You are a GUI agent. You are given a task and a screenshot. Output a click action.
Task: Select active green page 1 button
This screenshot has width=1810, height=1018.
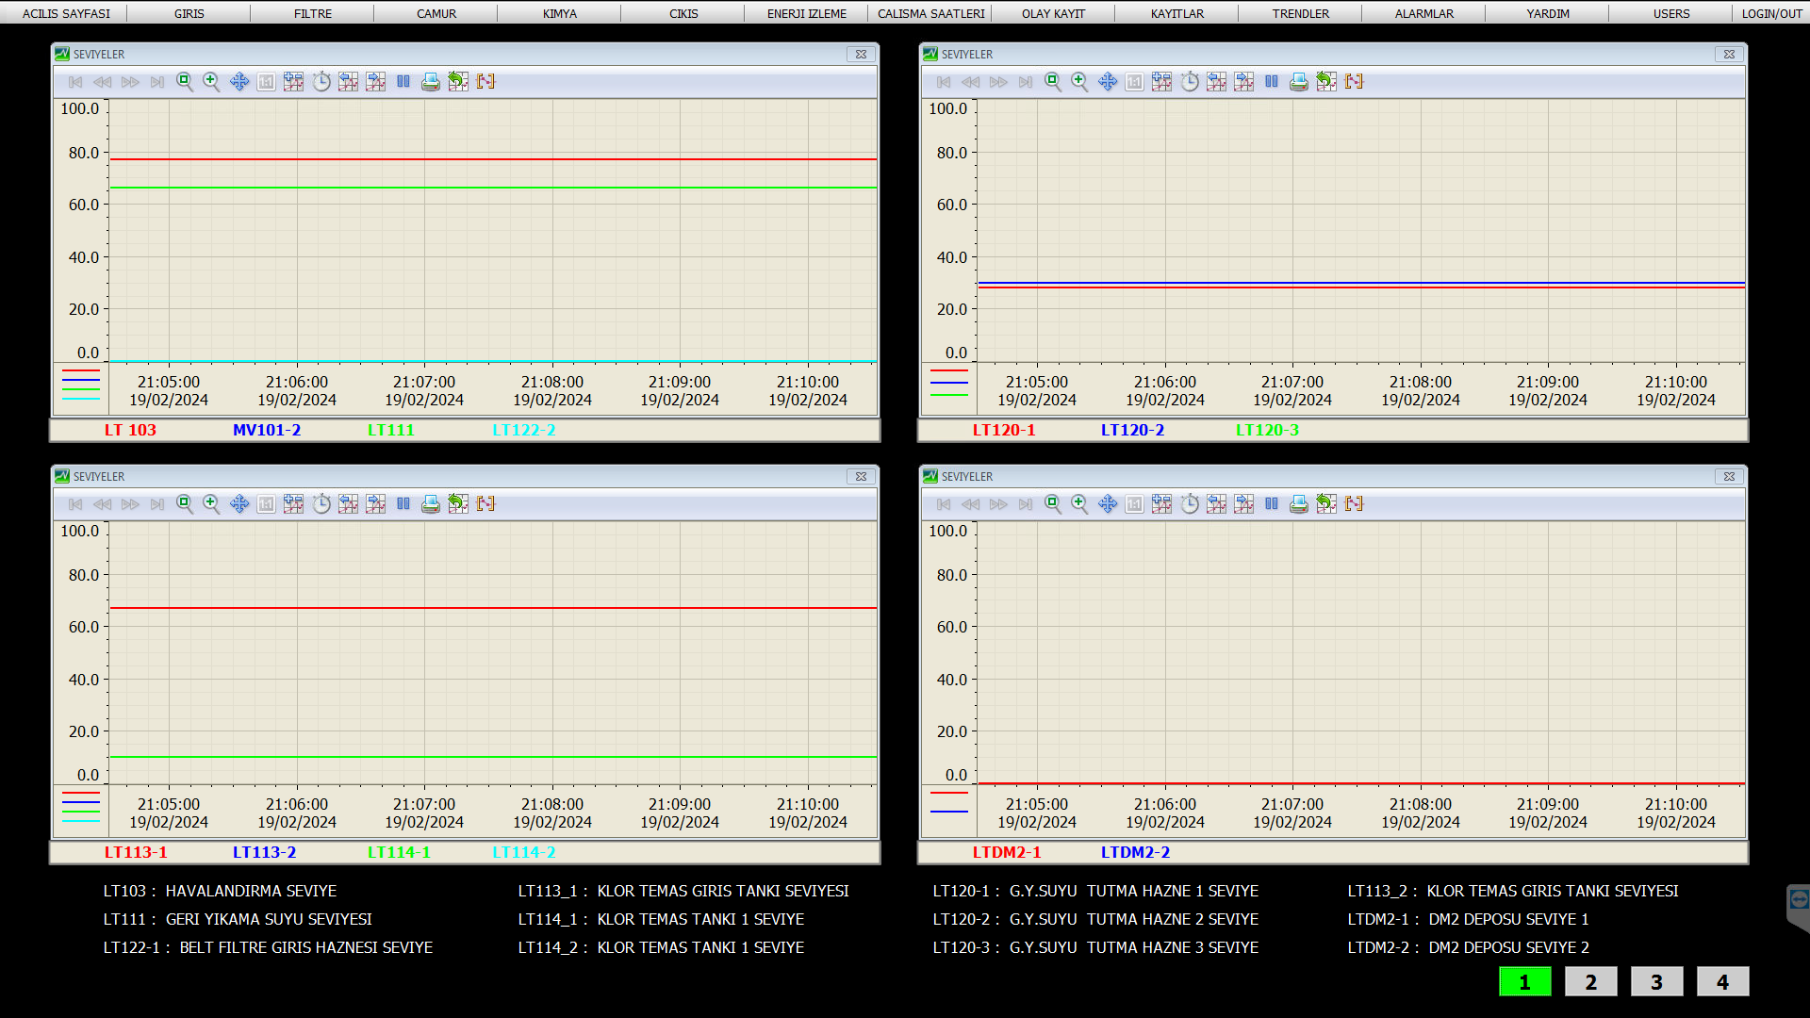[x=1524, y=981]
